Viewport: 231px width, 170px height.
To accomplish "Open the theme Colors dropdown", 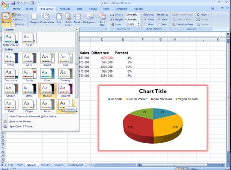I will click(19, 15).
